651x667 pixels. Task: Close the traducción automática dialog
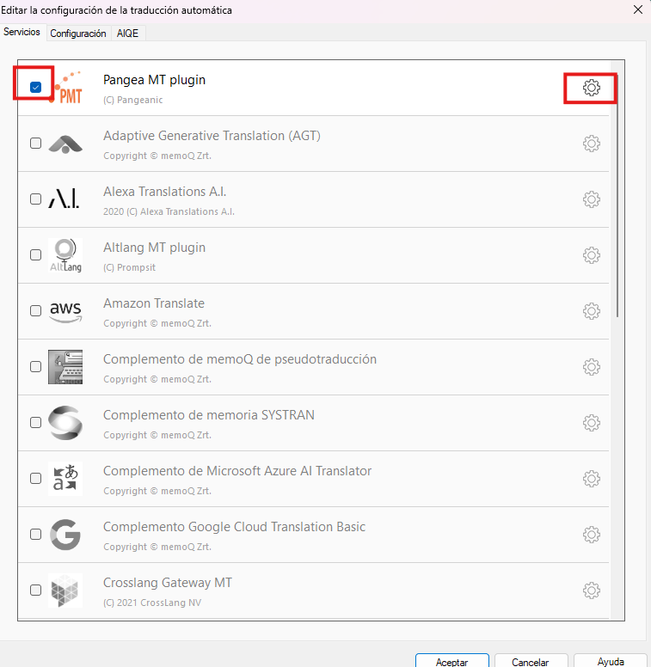pos(638,9)
